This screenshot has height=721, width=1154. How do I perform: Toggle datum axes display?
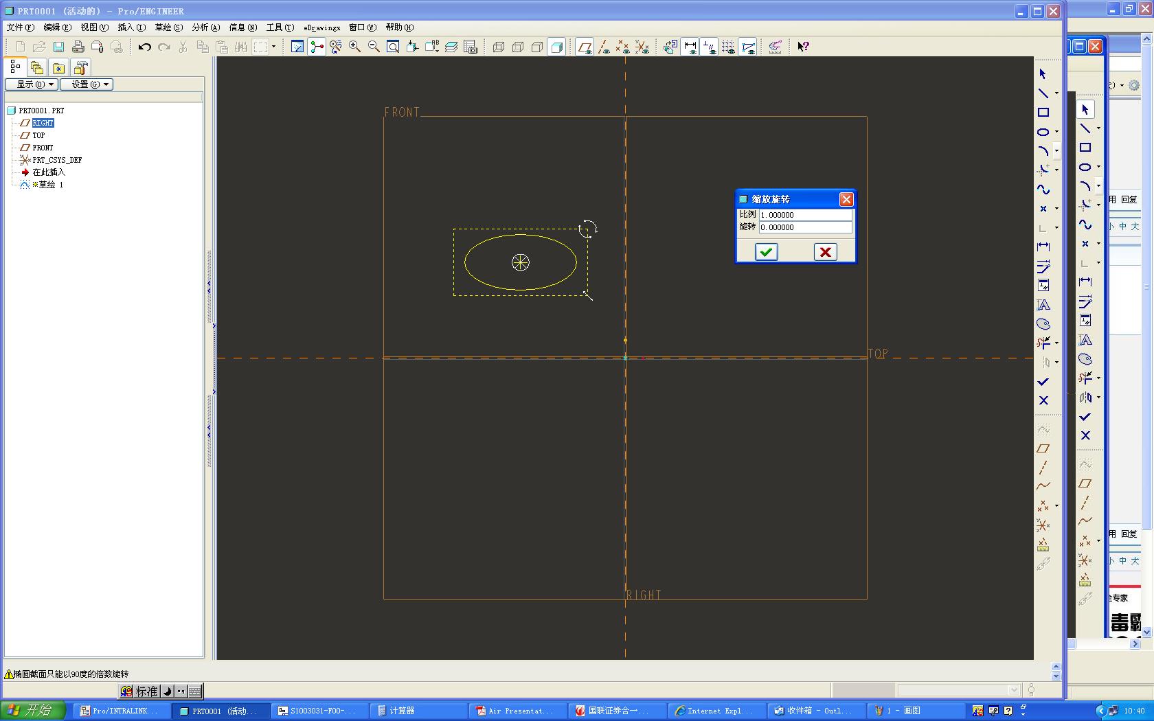[604, 47]
